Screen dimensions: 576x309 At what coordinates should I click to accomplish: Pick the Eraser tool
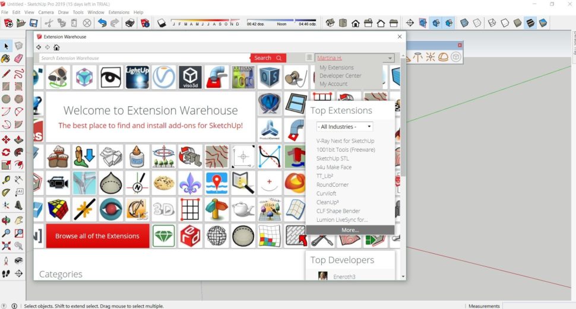[18, 58]
